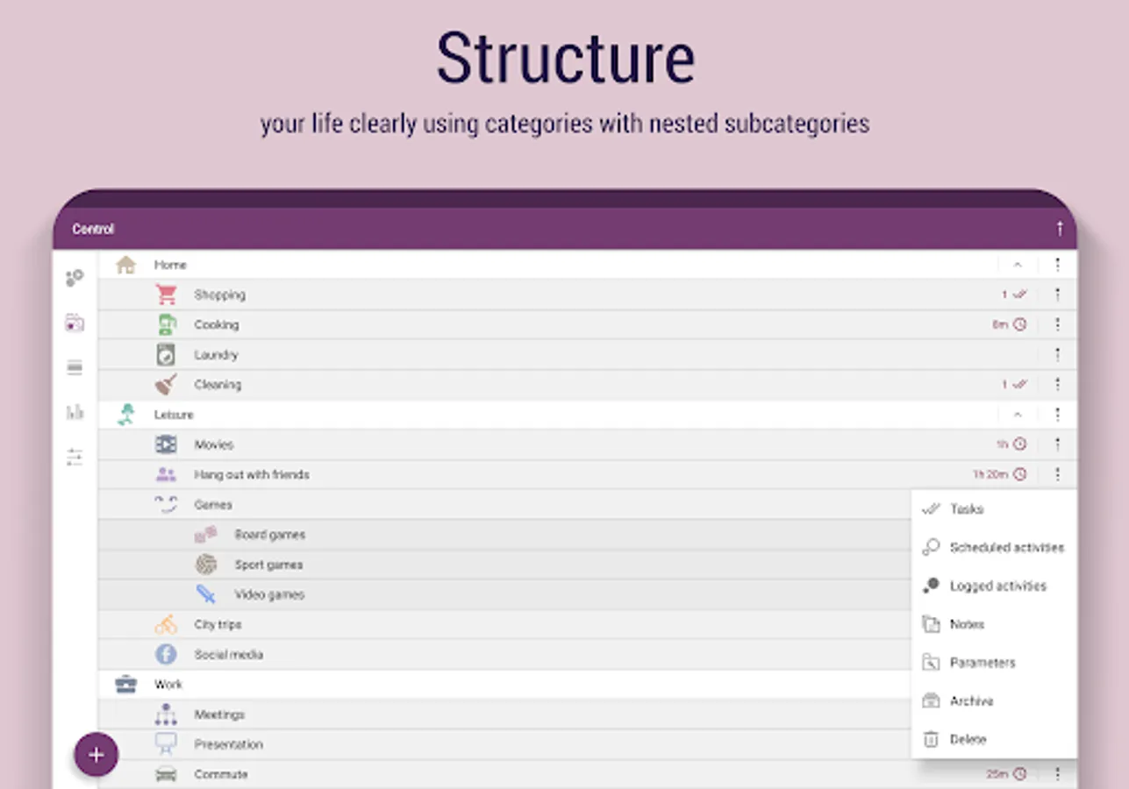Open three-dot menu for Home row
This screenshot has width=1129, height=789.
1058,265
